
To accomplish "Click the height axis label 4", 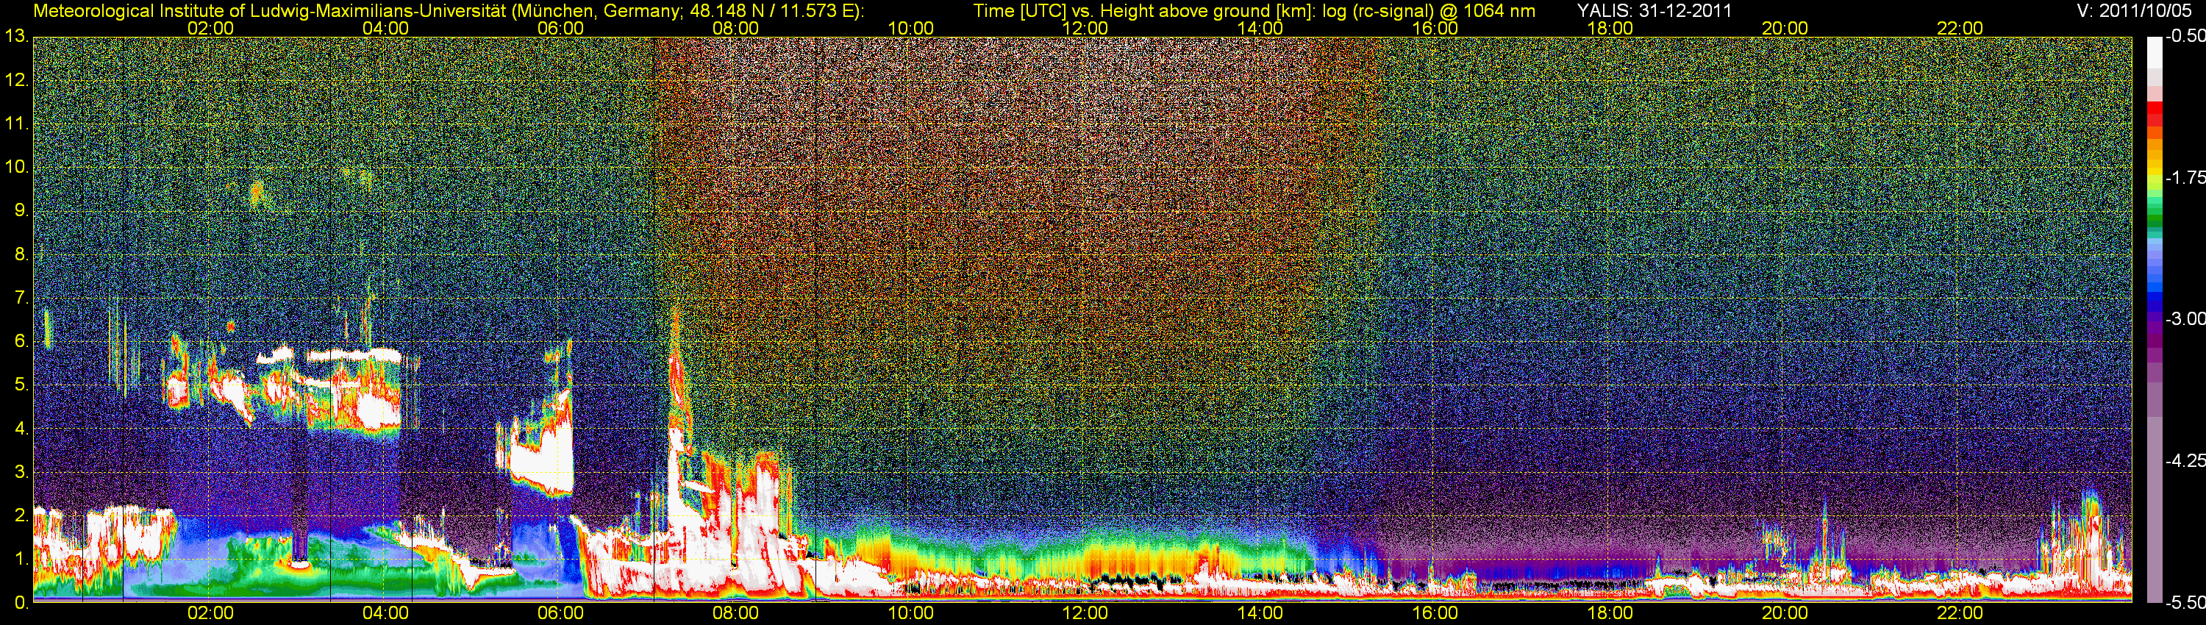I will [x=21, y=429].
